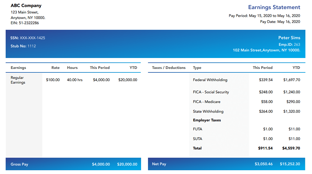Click the $911.54 total deductions amount
312x174 pixels.
coord(265,148)
